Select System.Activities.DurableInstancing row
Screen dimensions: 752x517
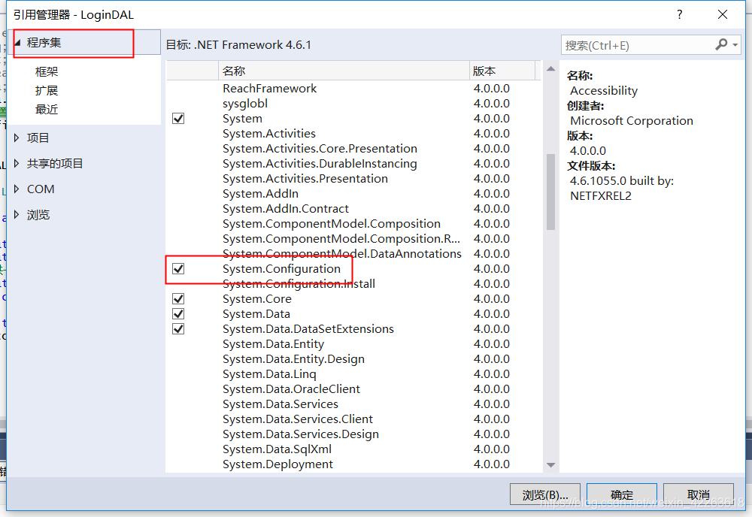coord(353,164)
